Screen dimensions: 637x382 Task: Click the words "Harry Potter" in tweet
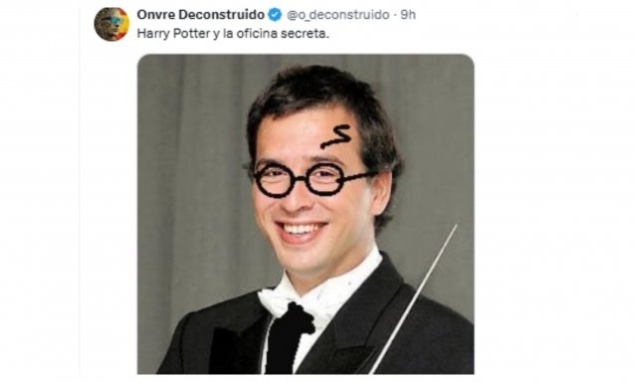173,34
